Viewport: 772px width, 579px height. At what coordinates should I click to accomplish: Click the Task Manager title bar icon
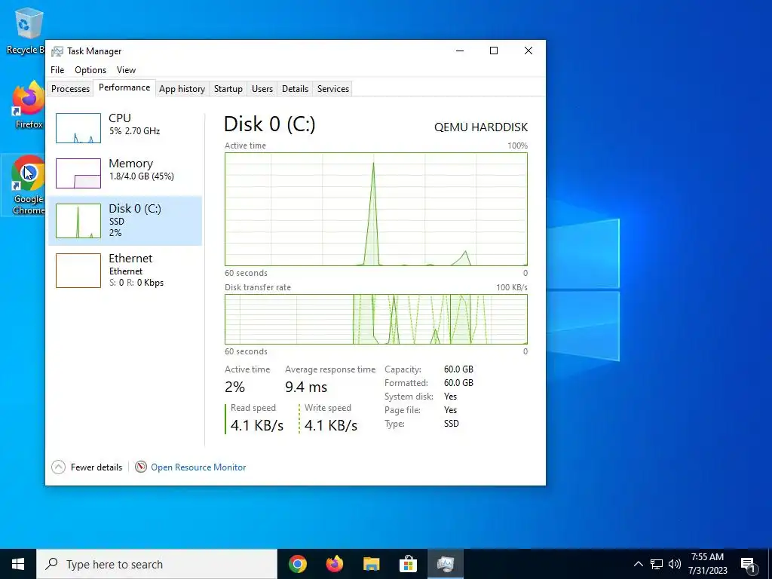[x=57, y=51]
